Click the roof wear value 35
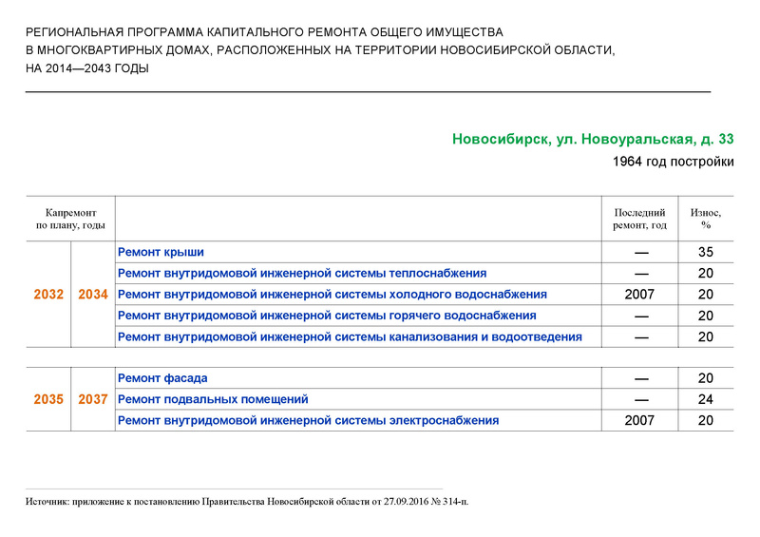This screenshot has width=760, height=537. click(706, 252)
